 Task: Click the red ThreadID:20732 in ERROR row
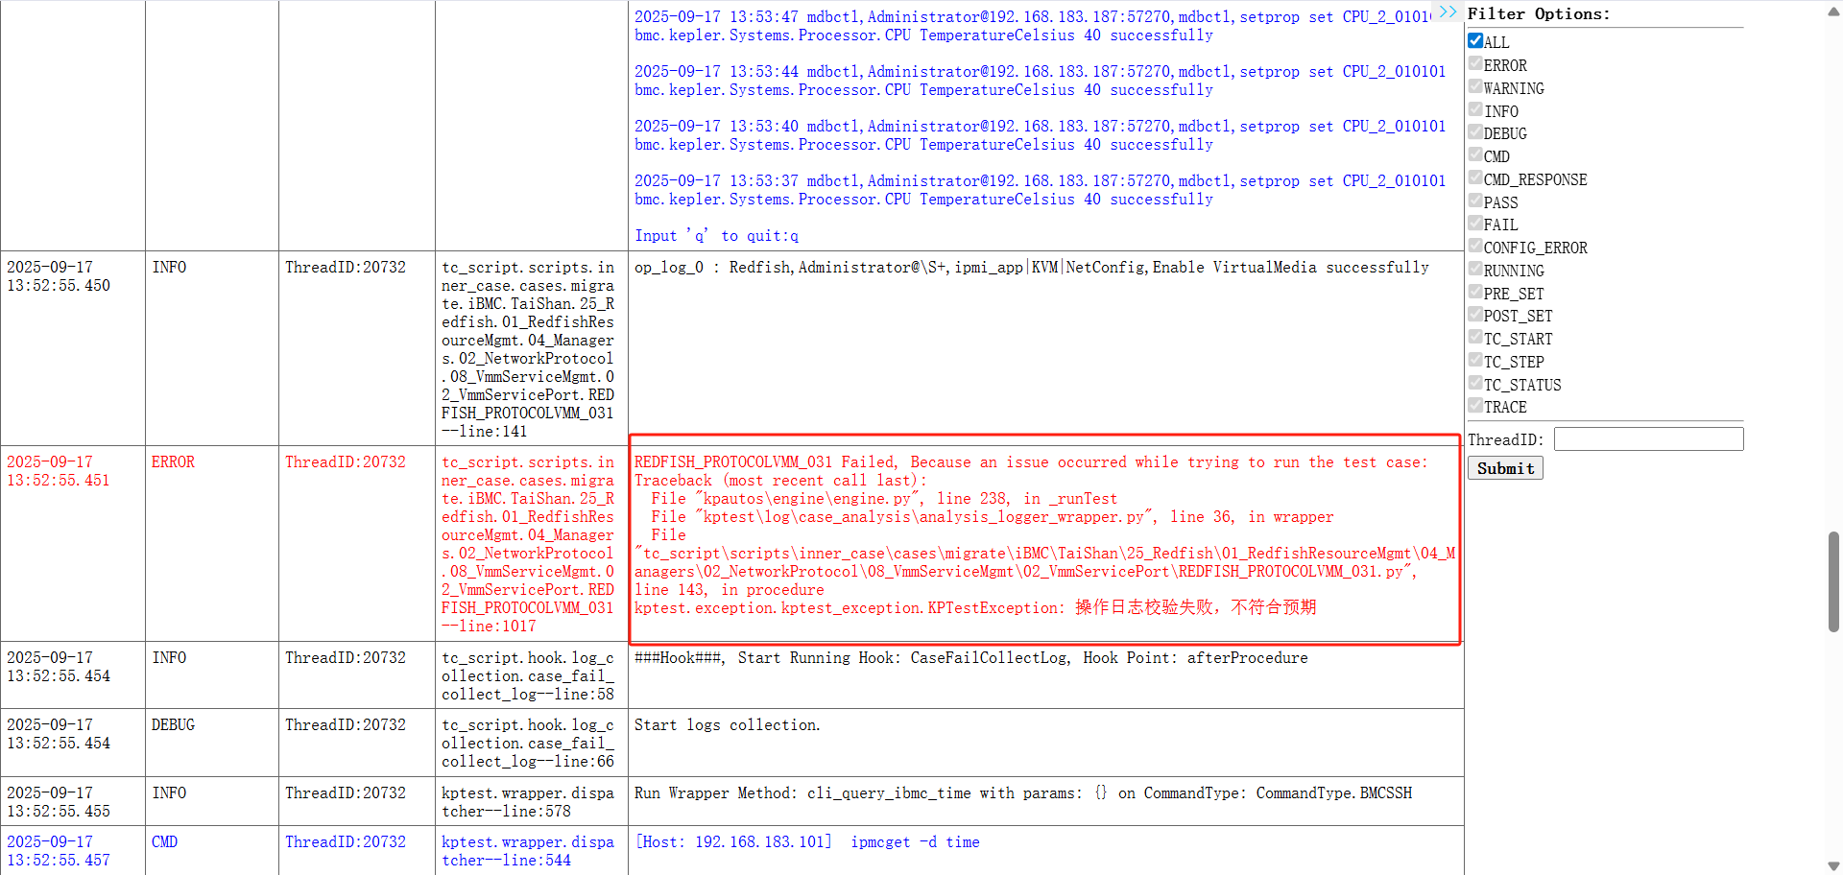tap(346, 462)
